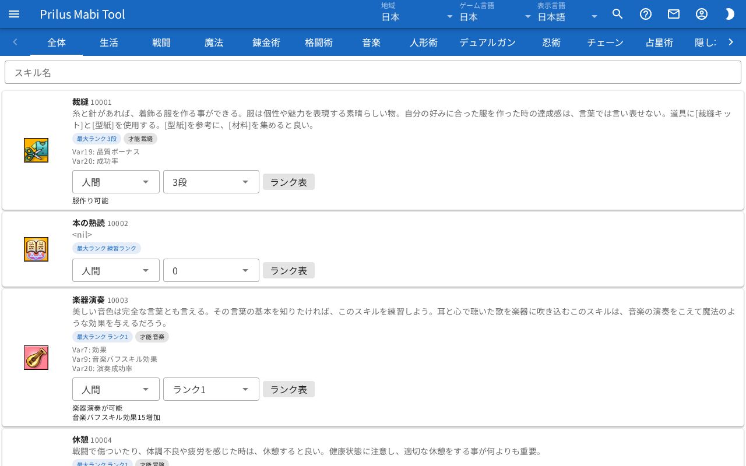Viewport: 746px width, 466px height.
Task: Click the 楽器演奏 lute skill icon
Action: (36, 358)
